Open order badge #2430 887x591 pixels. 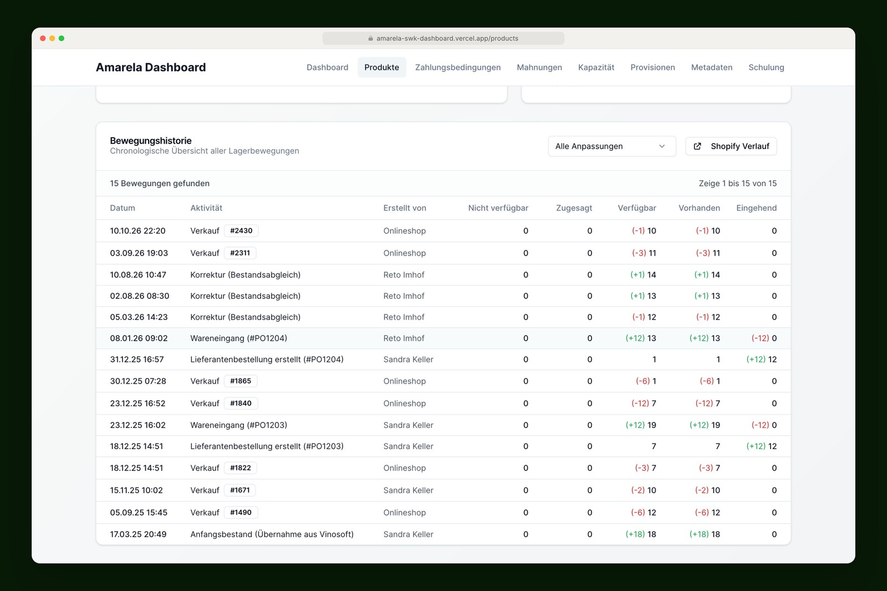click(x=241, y=231)
